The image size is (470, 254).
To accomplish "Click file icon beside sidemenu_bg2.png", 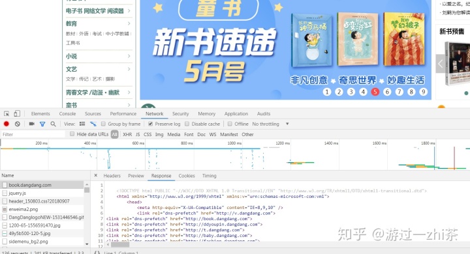I will 5,242.
